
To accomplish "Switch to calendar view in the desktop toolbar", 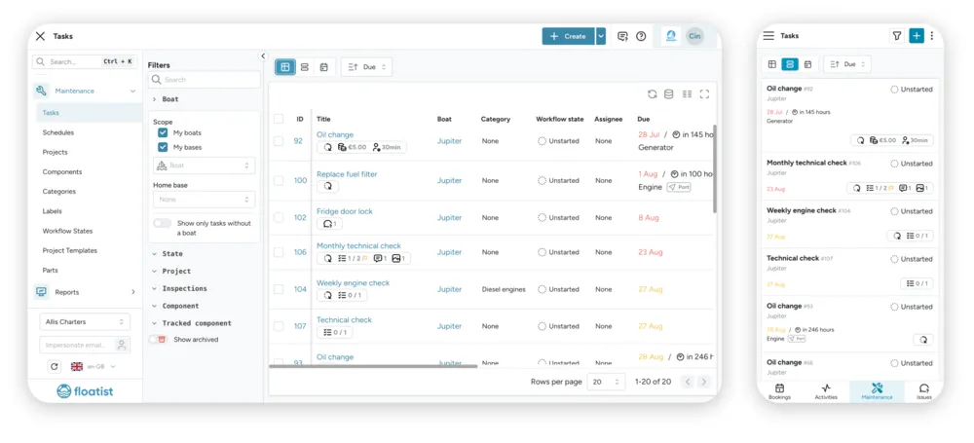I will 323,67.
